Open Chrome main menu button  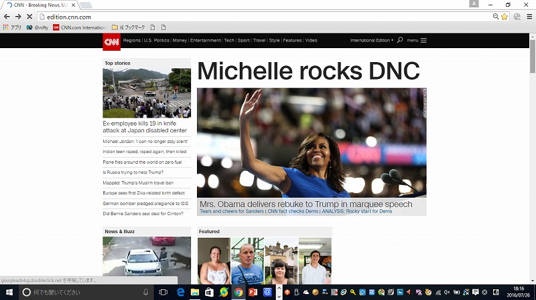529,16
